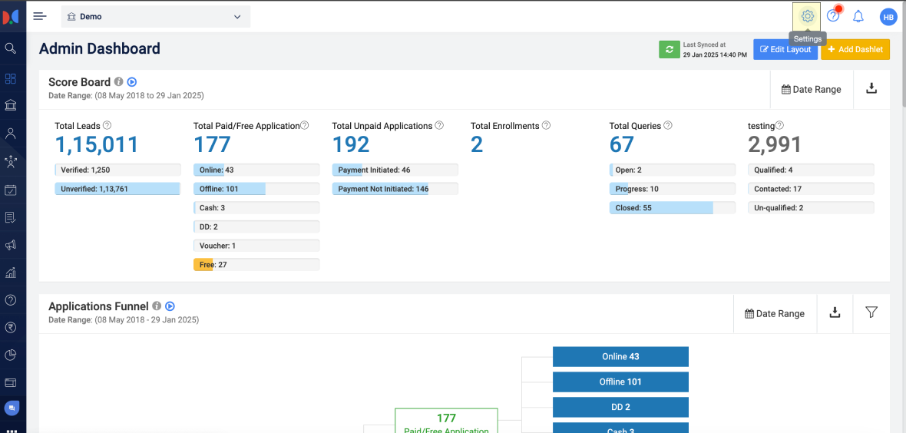Viewport: 906px width, 433px height.
Task: Open Settings gear icon
Action: pos(807,16)
